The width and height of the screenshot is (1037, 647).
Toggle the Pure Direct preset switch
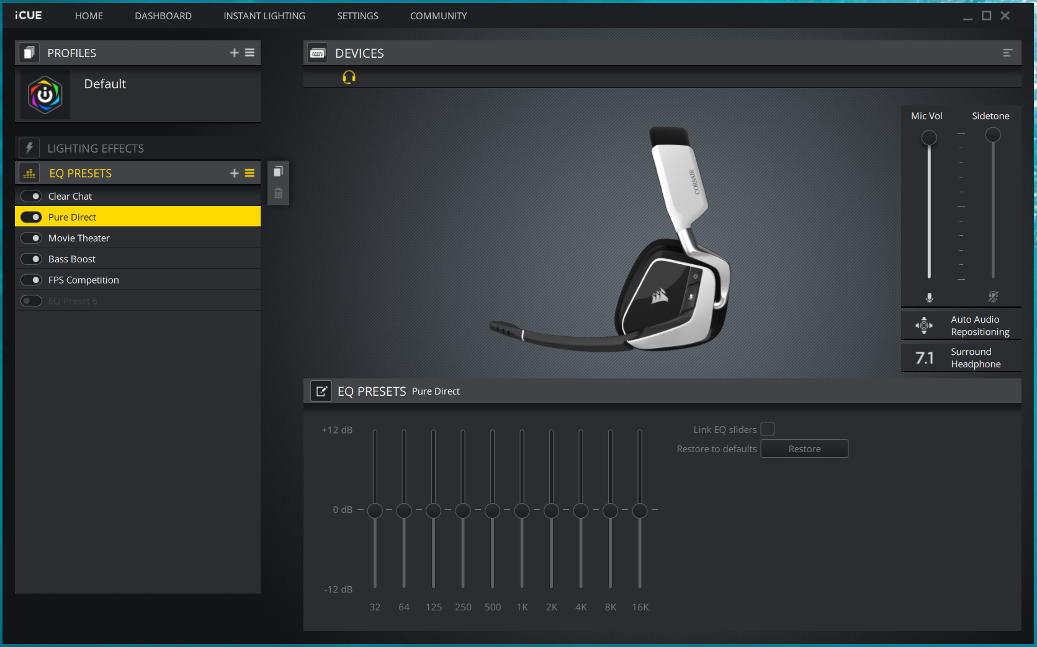31,217
